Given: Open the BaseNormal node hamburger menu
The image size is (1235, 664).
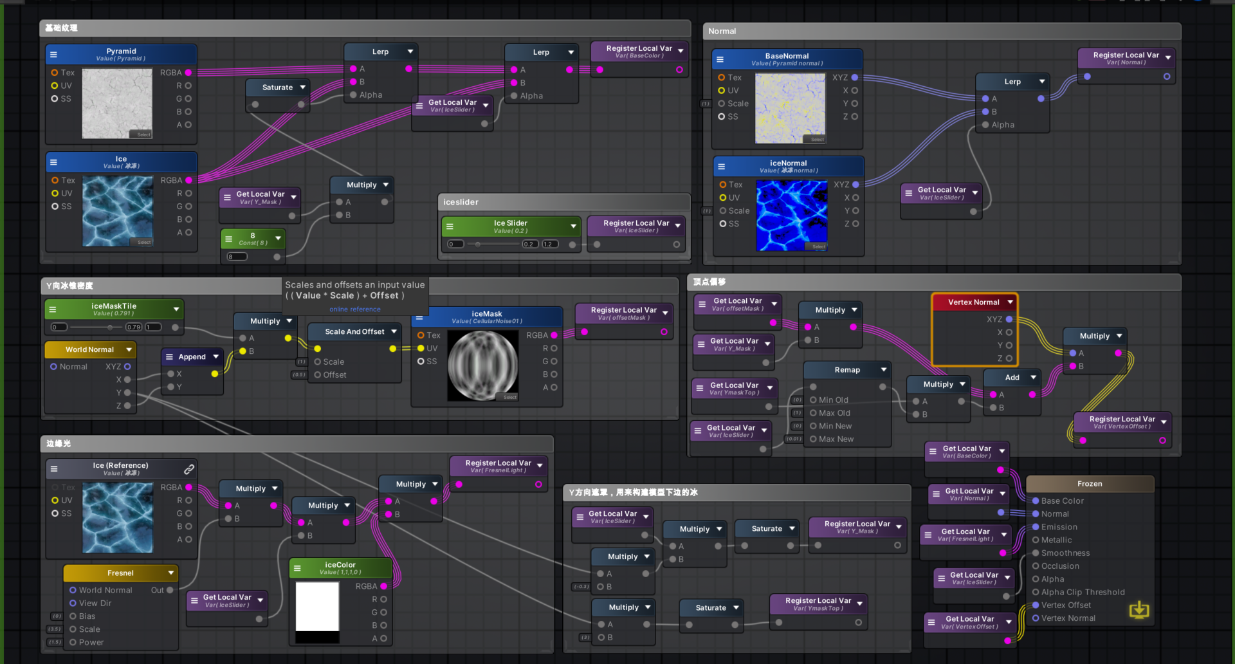Looking at the screenshot, I should tap(720, 59).
